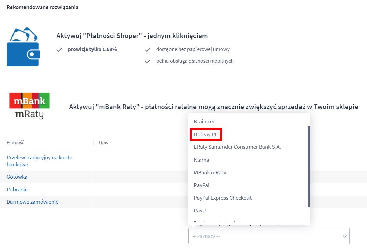
Task: Click the blue wallet Płatności Shoper icon
Action: [23, 47]
